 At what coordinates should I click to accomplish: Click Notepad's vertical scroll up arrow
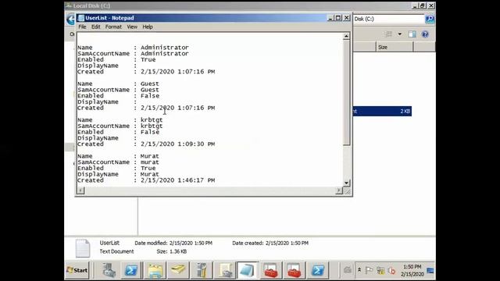(346, 37)
